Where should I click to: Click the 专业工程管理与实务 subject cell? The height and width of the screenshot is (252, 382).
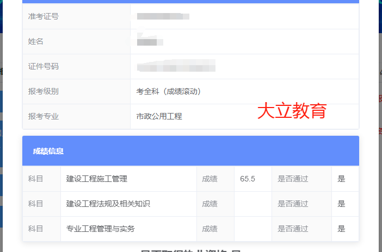click(x=128, y=229)
